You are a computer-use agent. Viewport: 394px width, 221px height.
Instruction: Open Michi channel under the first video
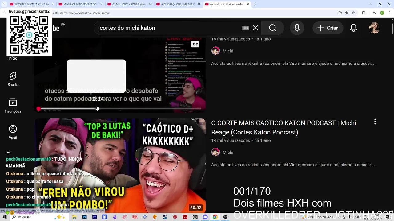tap(228, 51)
